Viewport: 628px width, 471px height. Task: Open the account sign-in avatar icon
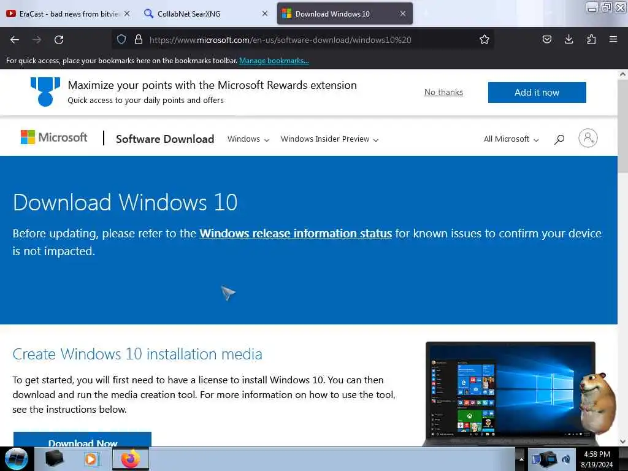(588, 138)
